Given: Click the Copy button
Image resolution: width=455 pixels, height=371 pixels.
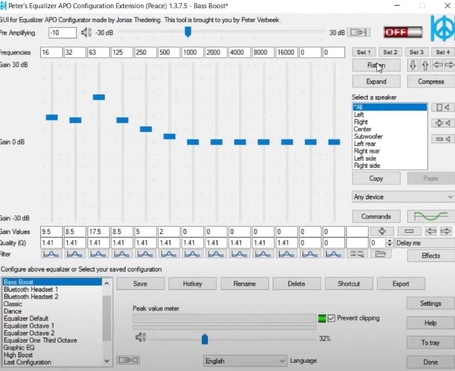Looking at the screenshot, I should 376,178.
